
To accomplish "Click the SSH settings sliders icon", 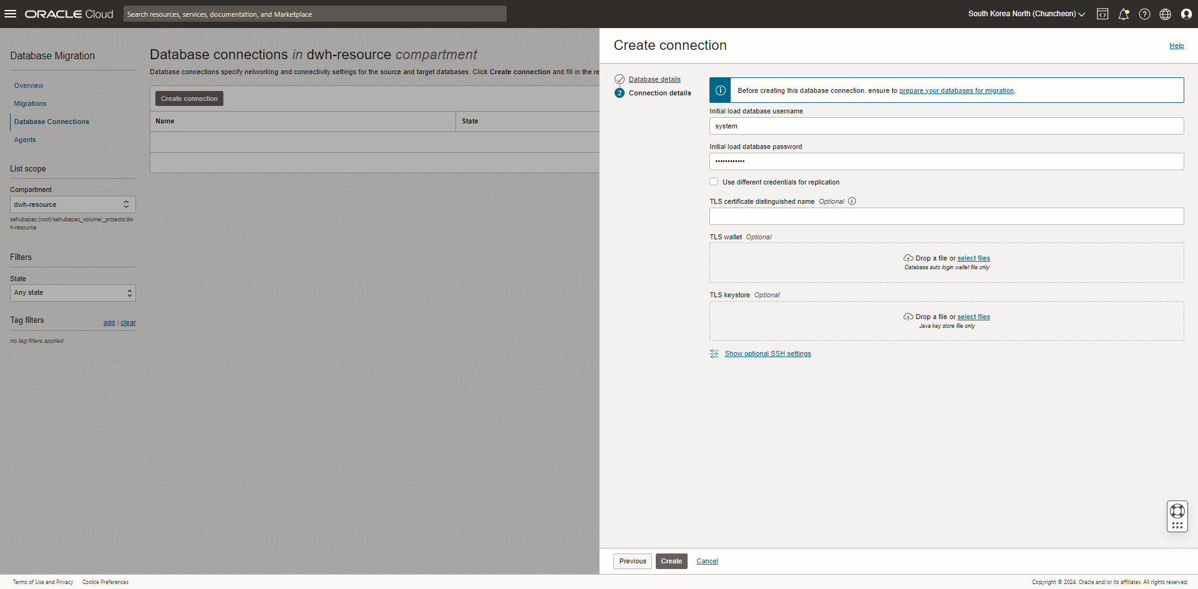I will [x=714, y=353].
